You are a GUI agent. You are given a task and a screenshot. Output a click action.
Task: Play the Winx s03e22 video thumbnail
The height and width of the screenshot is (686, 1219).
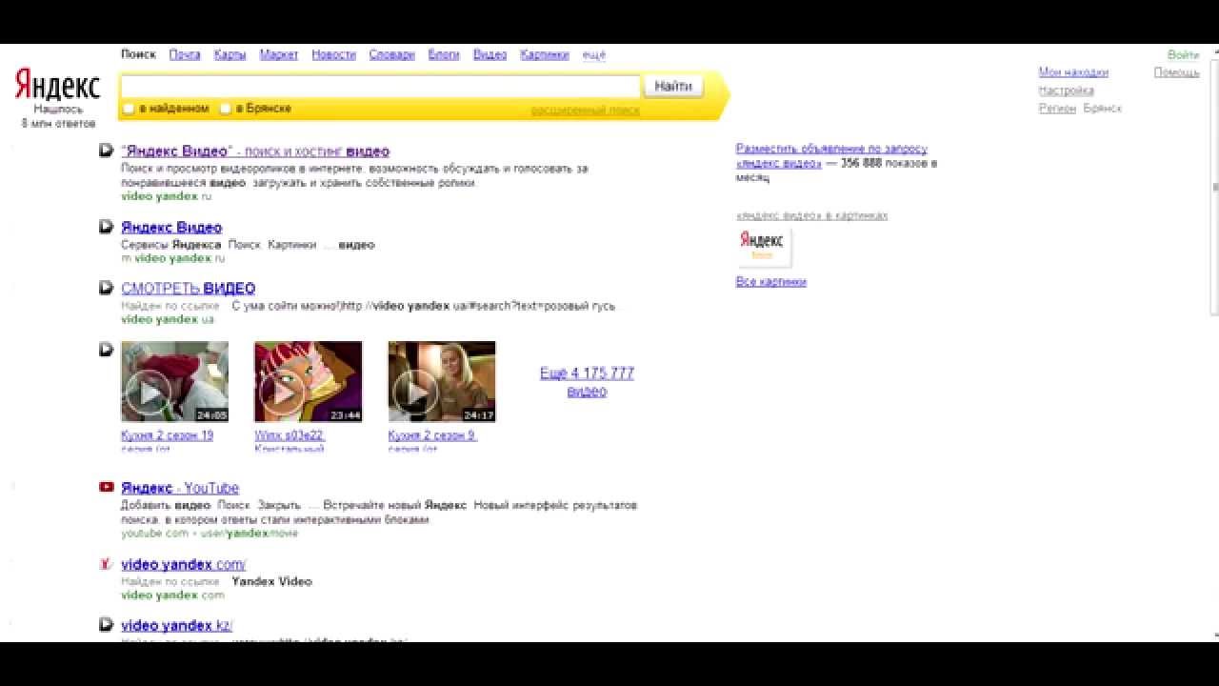click(x=308, y=381)
